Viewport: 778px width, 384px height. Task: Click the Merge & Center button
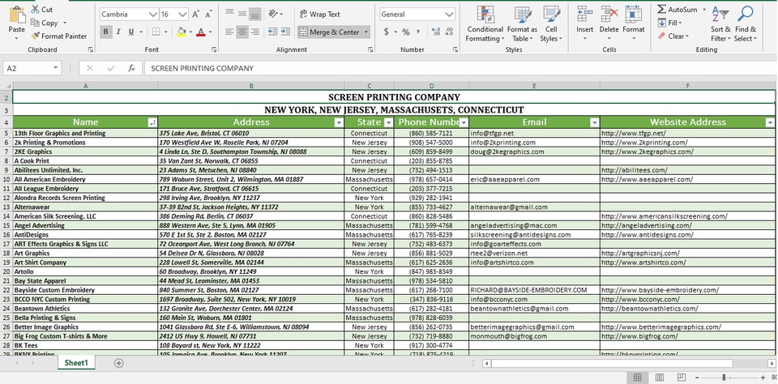(329, 32)
